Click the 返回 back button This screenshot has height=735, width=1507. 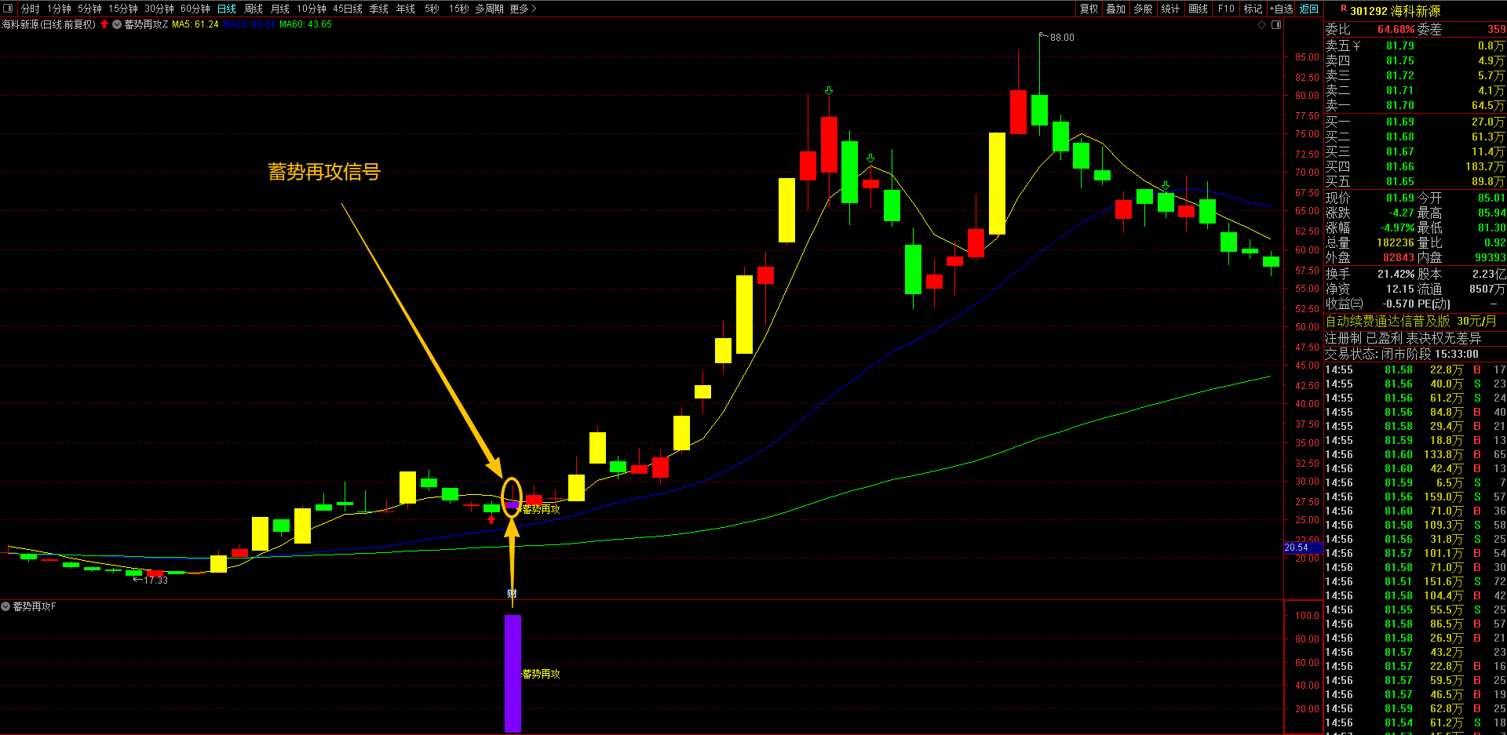point(1309,9)
